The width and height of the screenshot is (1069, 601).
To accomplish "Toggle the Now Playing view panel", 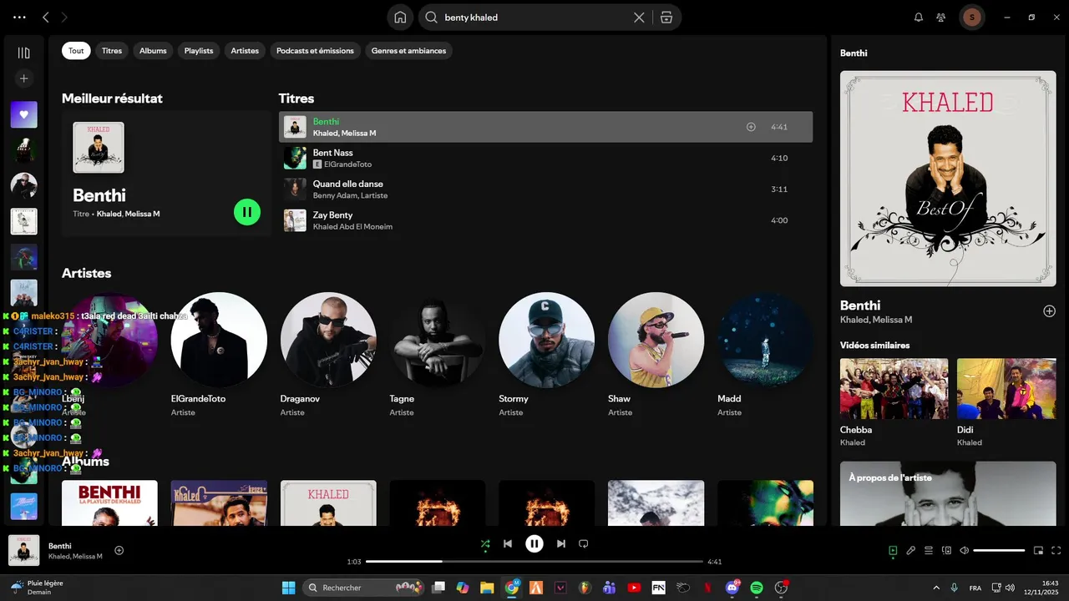I will coord(893,550).
